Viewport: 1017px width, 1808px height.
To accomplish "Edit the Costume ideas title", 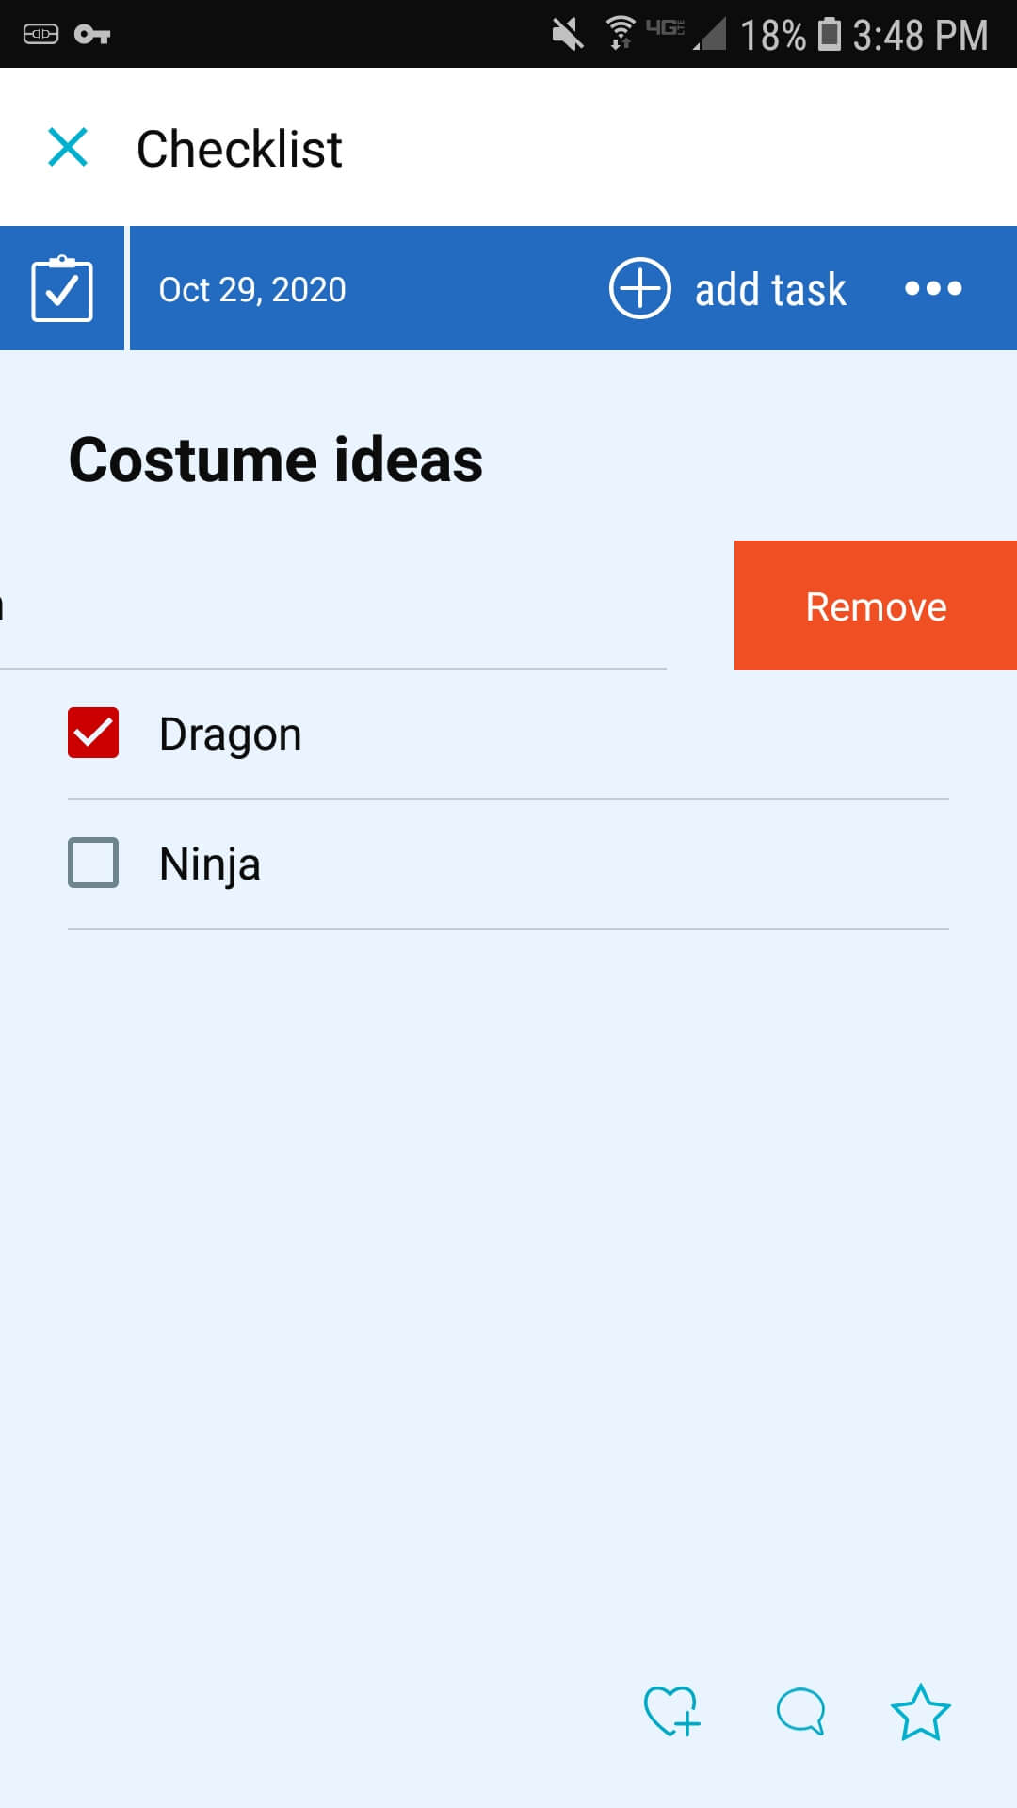I will pos(276,460).
